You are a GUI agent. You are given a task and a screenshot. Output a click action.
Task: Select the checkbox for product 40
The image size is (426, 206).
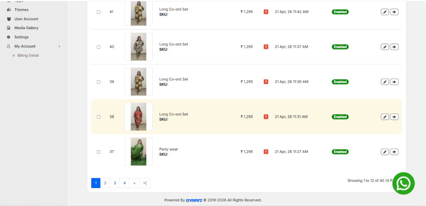99,47
